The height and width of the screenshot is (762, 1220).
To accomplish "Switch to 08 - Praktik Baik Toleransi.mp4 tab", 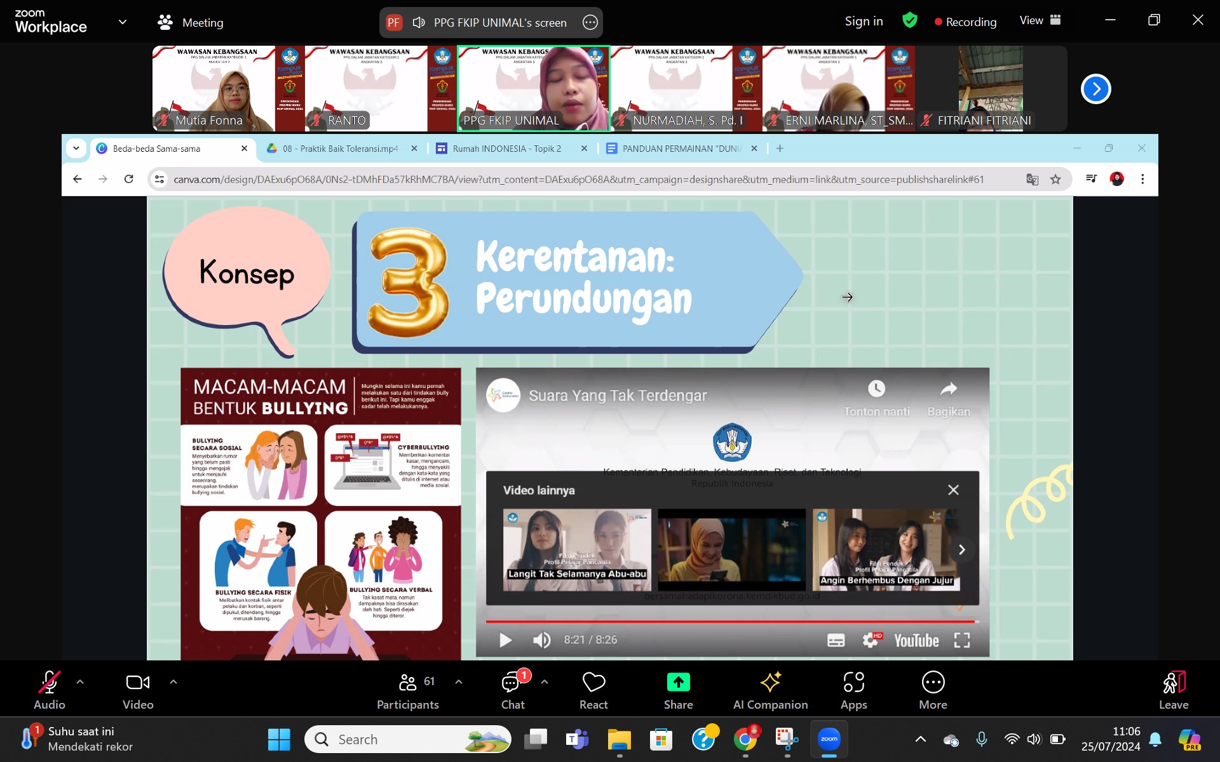I will [x=341, y=149].
